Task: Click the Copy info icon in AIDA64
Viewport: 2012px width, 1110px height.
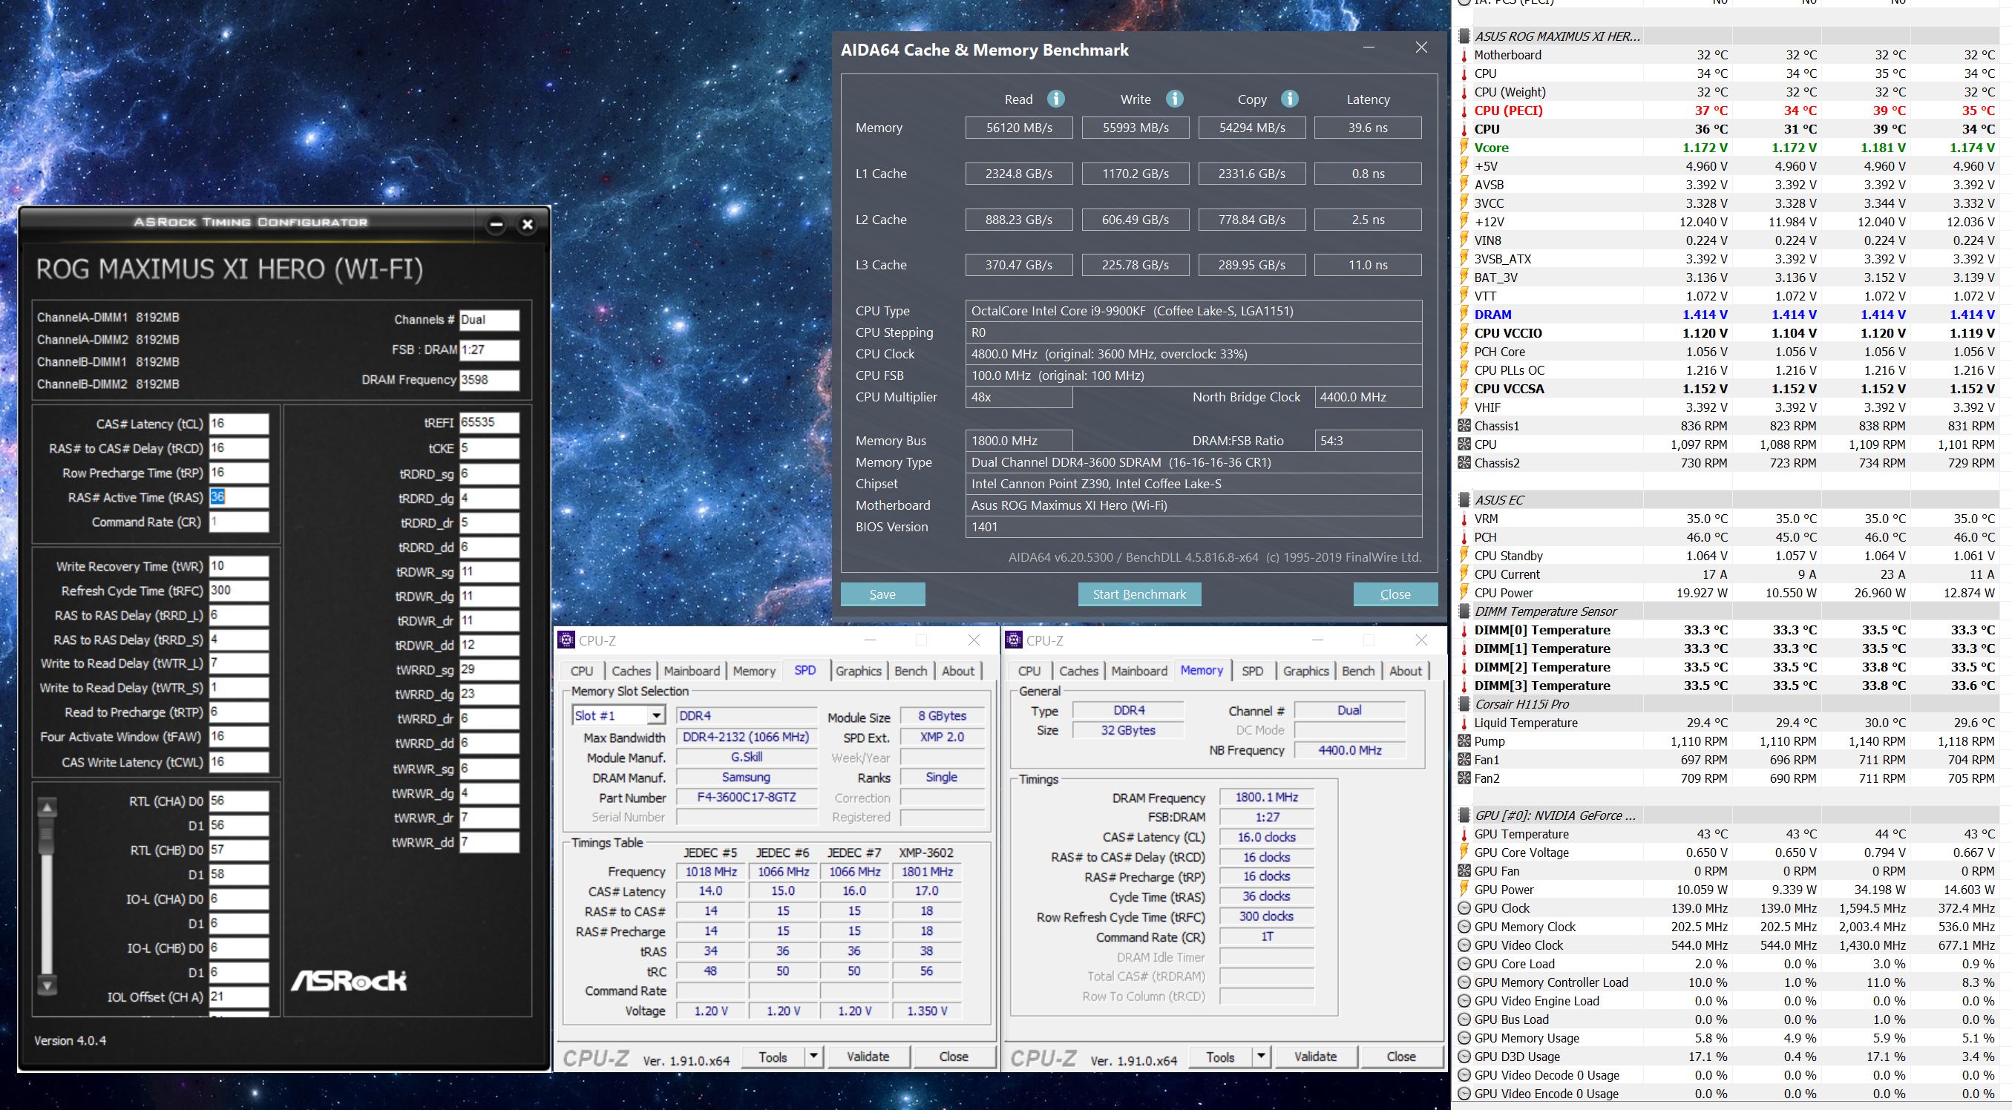Action: click(x=1290, y=99)
